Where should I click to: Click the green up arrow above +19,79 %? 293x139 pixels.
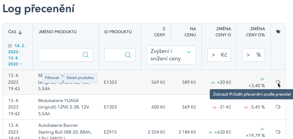tap(262, 129)
